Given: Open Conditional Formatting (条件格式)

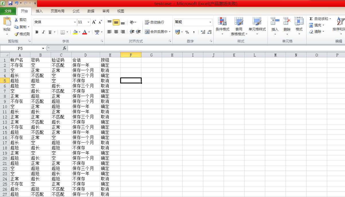Looking at the screenshot, I should 222,26.
